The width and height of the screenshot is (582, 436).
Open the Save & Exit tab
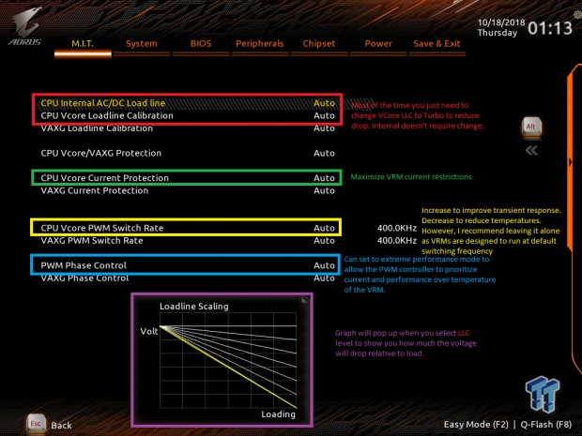[x=436, y=44]
